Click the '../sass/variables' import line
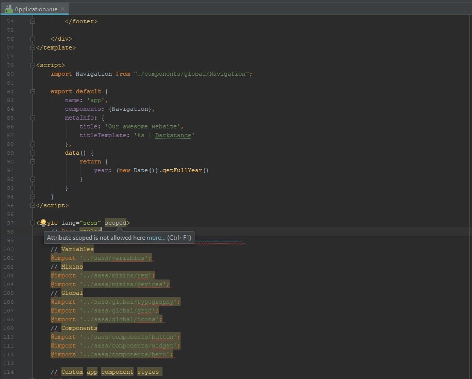Screen dimensions: 472x379 pyautogui.click(x=101, y=258)
